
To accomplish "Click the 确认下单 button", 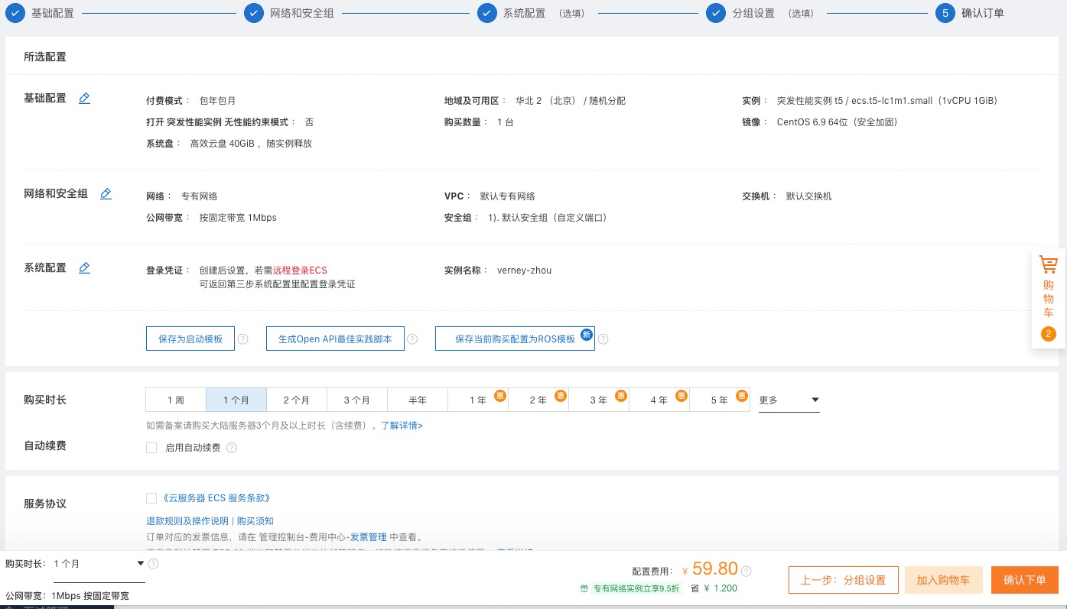I will click(x=1024, y=580).
